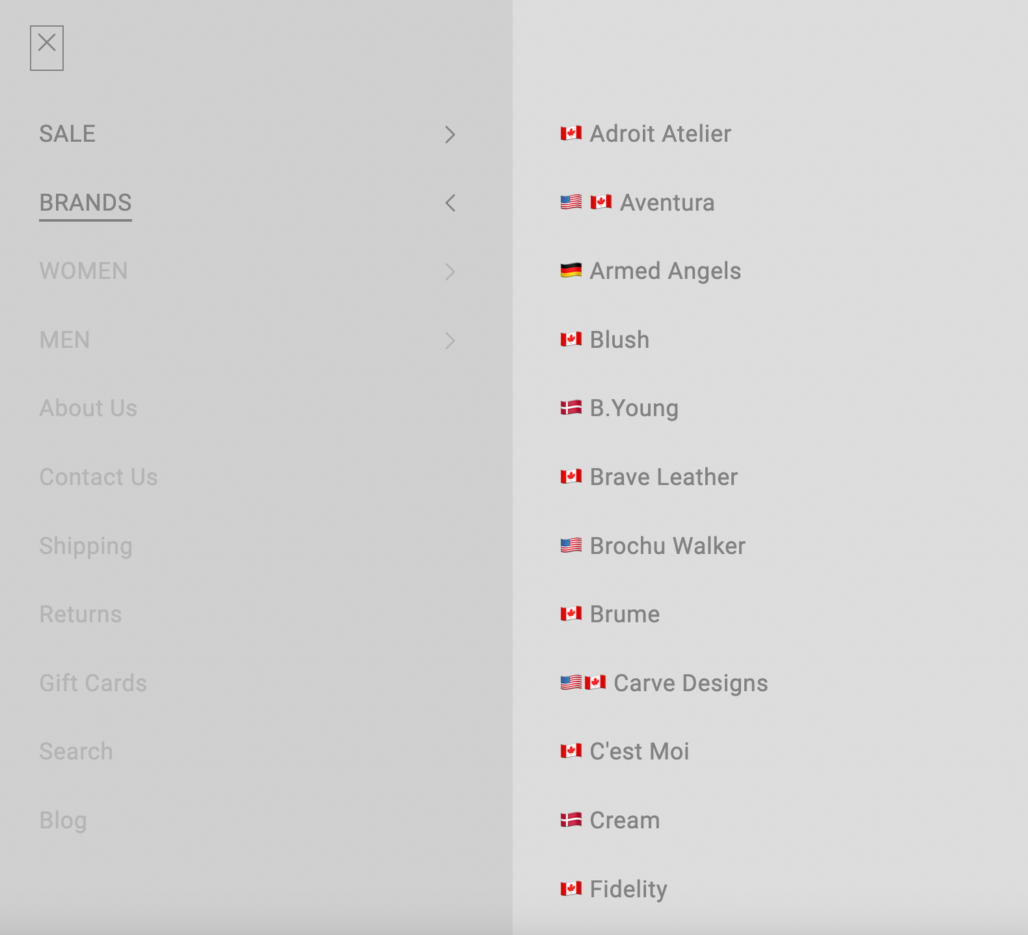Expand the WOMEN submenu arrow
Screen dimensions: 1028x935
(450, 272)
